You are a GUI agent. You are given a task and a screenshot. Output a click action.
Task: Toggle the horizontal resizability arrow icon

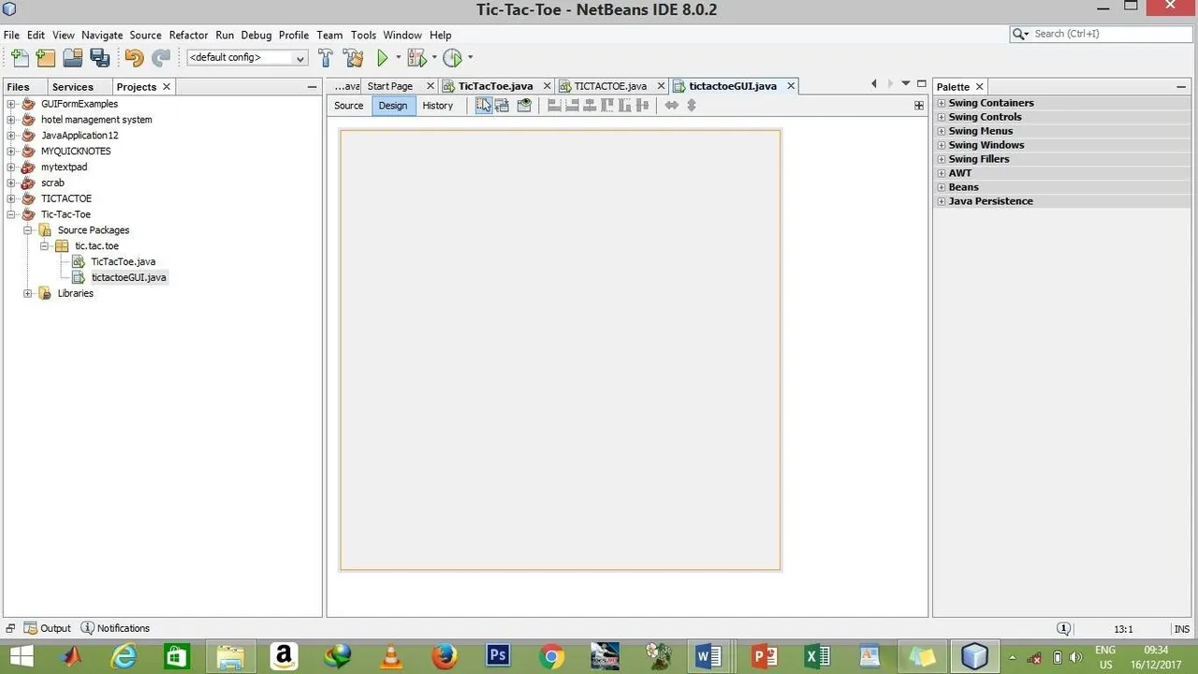click(x=671, y=106)
